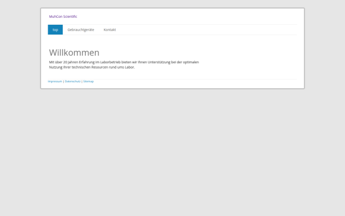Click the empty gray background below the card
345x216 pixels.
pos(172,152)
